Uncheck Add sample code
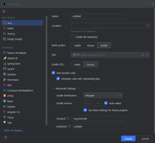Viewport: 155px width, 143px height. coord(53,73)
